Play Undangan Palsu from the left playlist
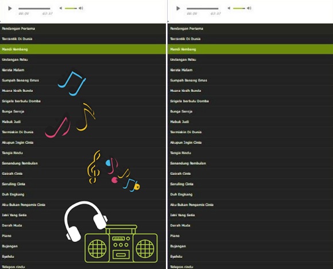The image size is (333, 269). click(x=83, y=60)
